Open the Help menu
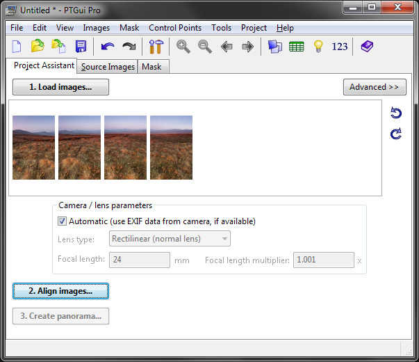 coord(285,28)
